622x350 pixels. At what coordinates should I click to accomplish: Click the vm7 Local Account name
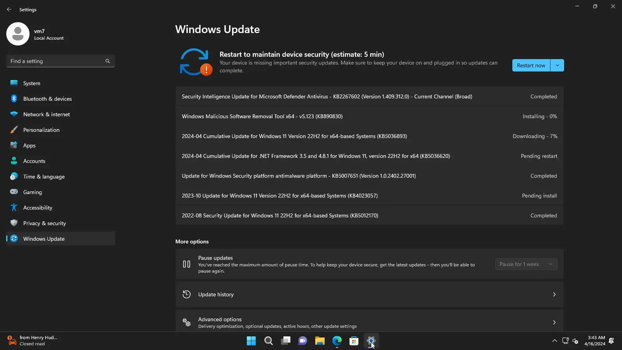coord(49,34)
